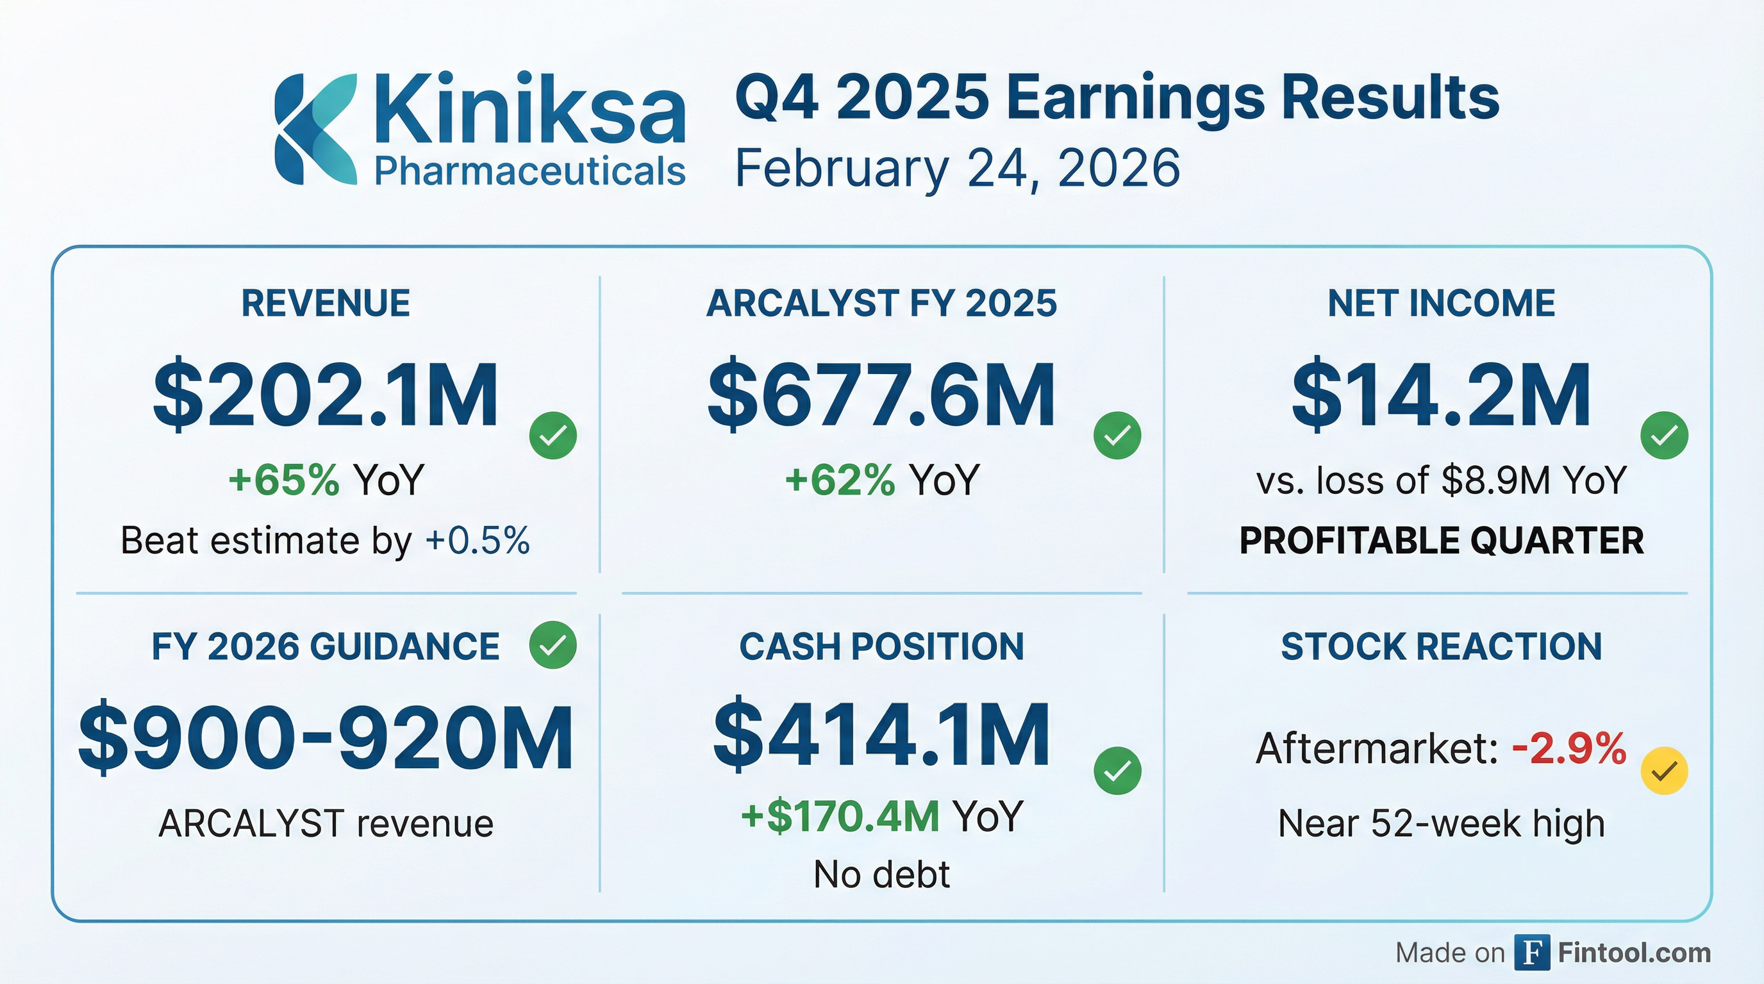Viewport: 1764px width, 984px height.
Task: Click the +$170.4M YoY cash change
Action: (881, 816)
